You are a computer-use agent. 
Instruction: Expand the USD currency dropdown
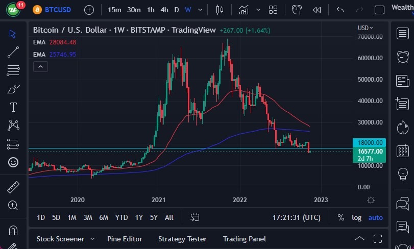pos(366,28)
